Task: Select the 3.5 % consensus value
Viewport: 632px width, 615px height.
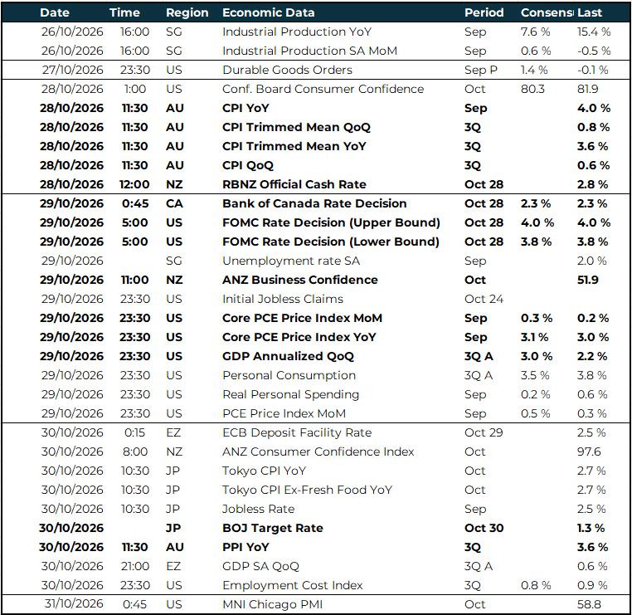Action: (x=534, y=375)
